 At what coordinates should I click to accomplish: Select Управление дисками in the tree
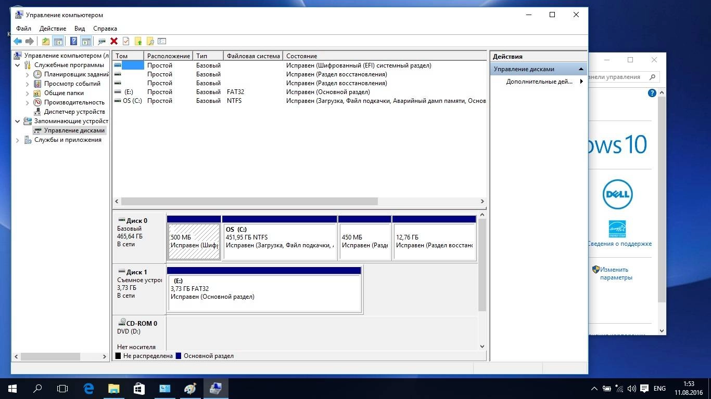coord(74,130)
